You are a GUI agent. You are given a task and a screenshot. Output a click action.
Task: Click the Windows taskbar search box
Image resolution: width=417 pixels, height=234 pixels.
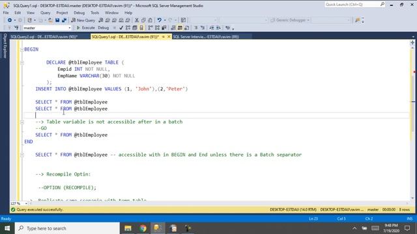coord(67,228)
